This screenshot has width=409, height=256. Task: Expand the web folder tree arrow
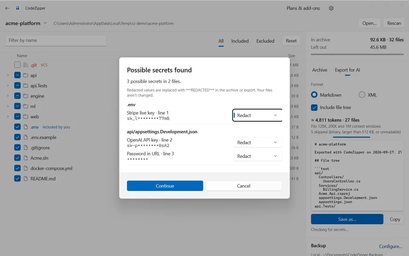[8, 117]
